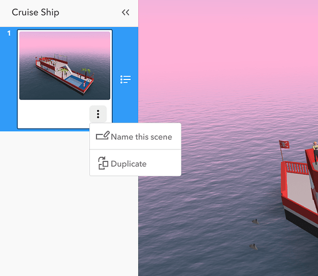Click the Cruise Ship project title

(35, 12)
